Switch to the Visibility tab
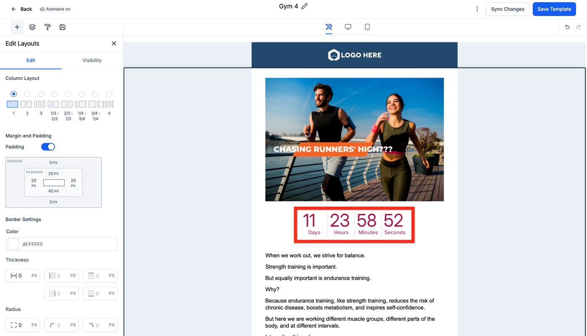Screen dimensions: 587x336 92,60
